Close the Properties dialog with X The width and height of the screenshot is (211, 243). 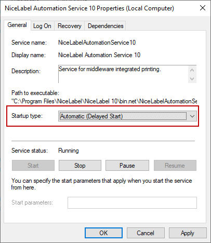[x=203, y=8]
